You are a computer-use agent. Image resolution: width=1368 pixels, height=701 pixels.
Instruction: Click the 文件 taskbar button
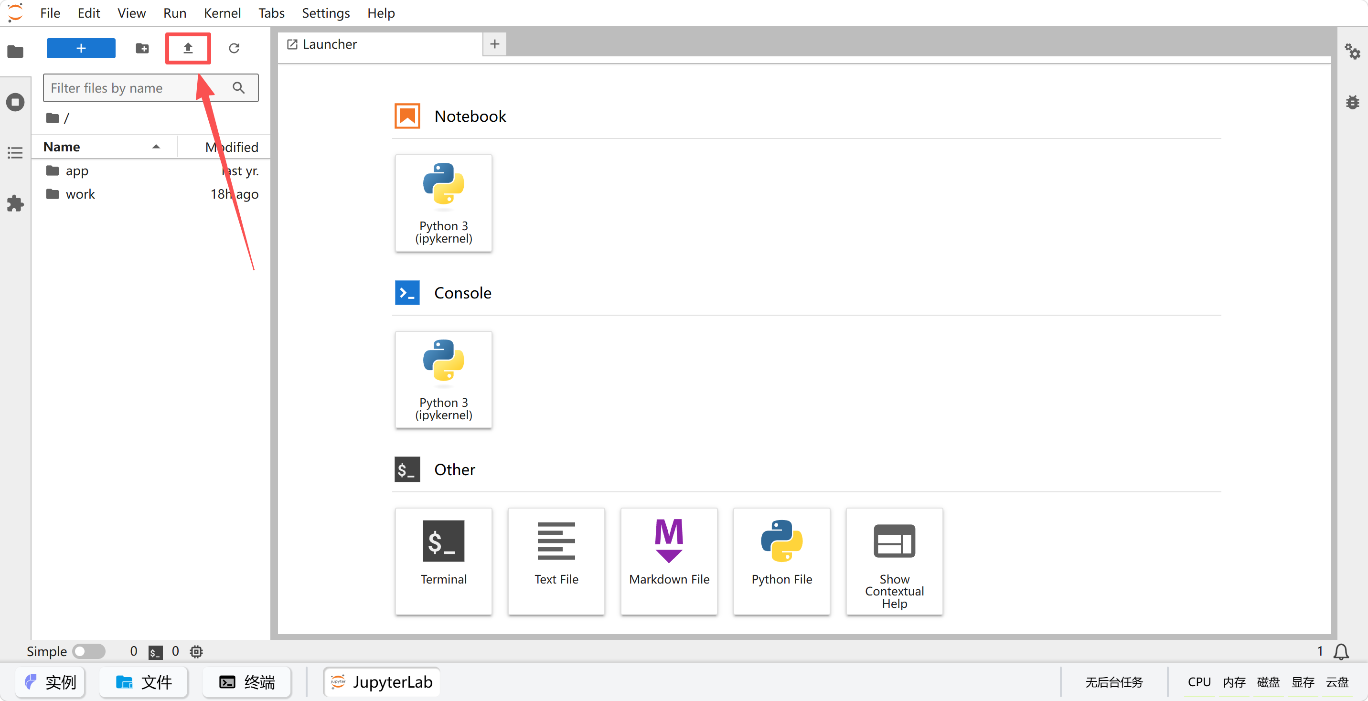[x=143, y=682]
